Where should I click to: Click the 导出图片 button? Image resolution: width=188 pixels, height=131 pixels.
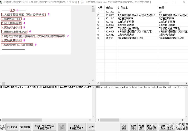point(134,127)
